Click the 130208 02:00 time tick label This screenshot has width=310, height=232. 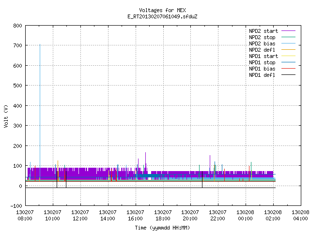[x=273, y=216]
